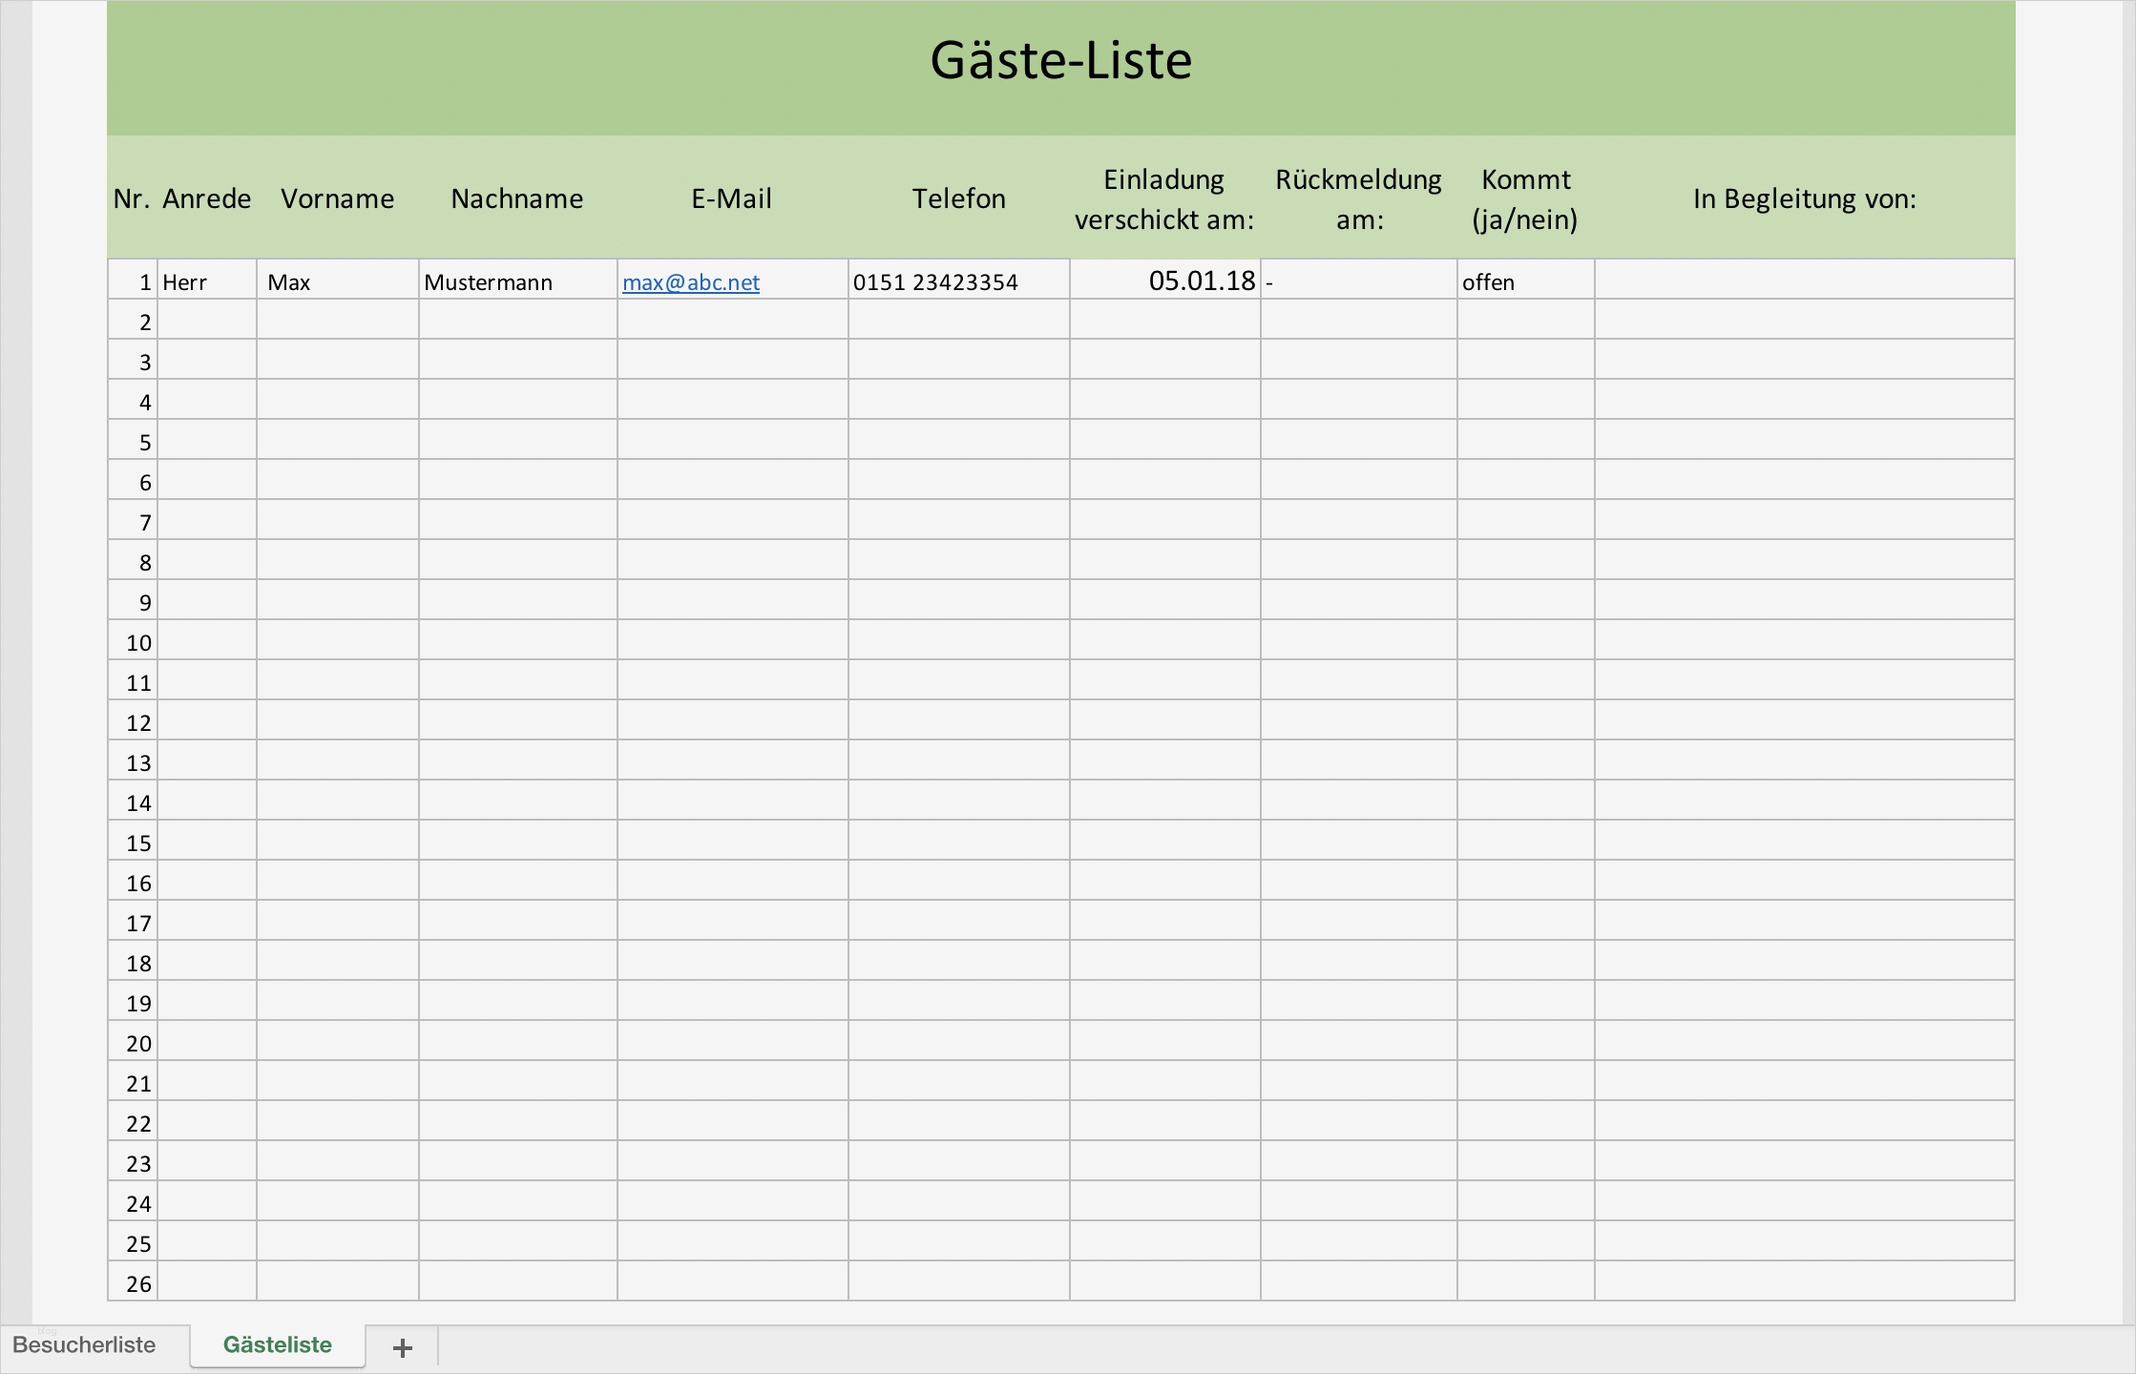Select the 'In Begleitung von:' header
This screenshot has width=2136, height=1374.
point(1804,198)
